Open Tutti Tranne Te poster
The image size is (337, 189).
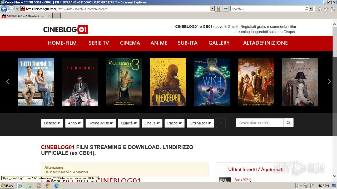[x=36, y=82]
